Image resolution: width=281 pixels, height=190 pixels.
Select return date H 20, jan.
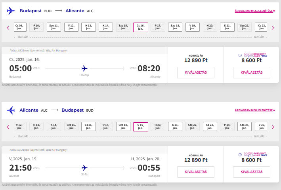[158, 127]
